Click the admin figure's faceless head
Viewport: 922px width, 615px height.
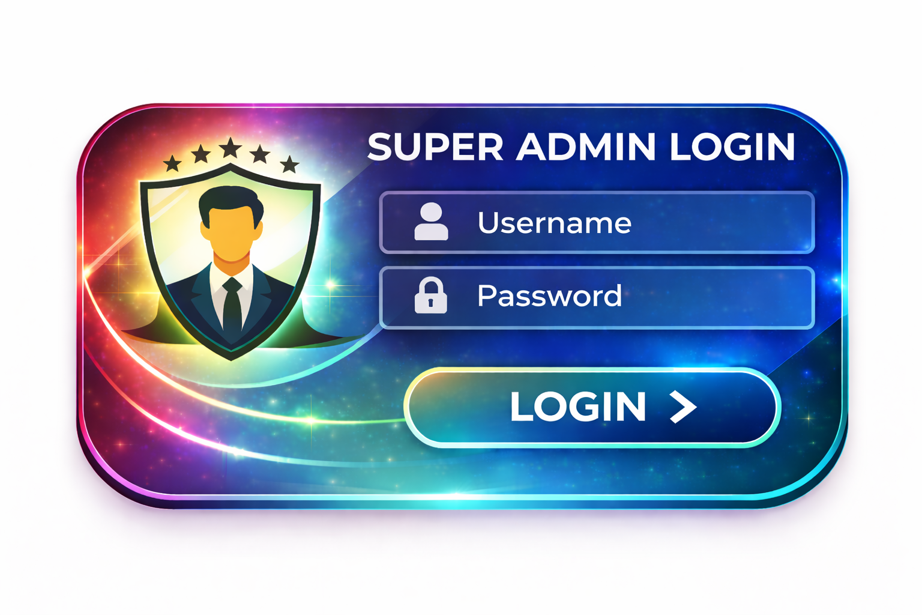coord(231,223)
